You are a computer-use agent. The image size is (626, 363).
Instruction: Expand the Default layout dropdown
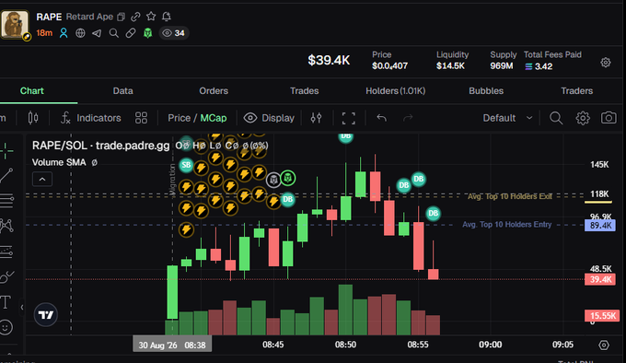click(x=507, y=118)
